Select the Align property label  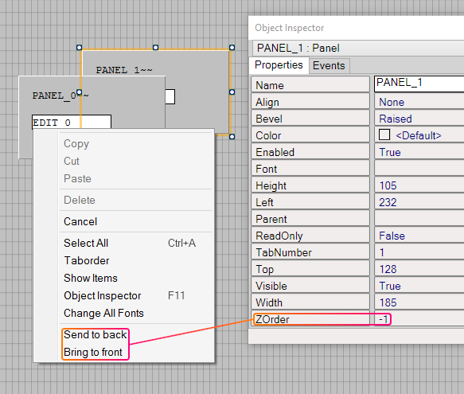click(x=310, y=102)
